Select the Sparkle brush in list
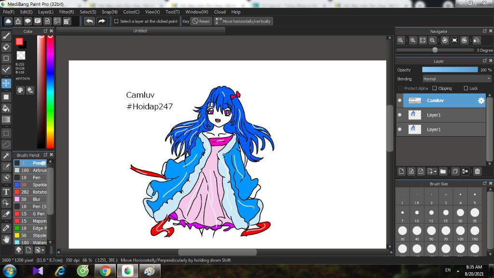 (x=30, y=185)
